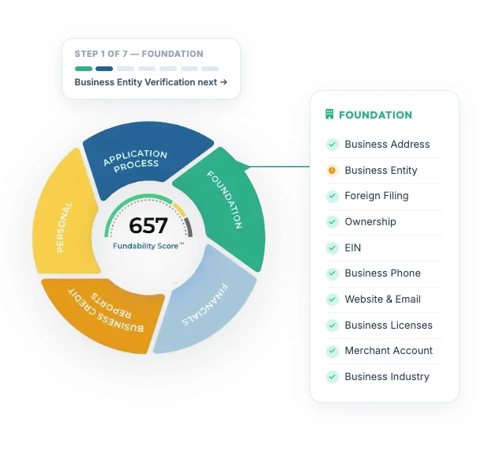
Task: Click the check icon next to Website & Email
Action: click(332, 300)
